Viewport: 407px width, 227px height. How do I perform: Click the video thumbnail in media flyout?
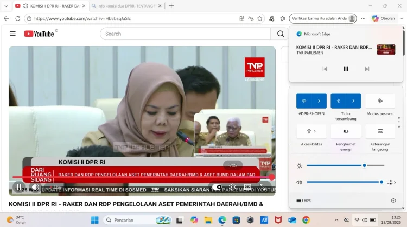coord(386,49)
